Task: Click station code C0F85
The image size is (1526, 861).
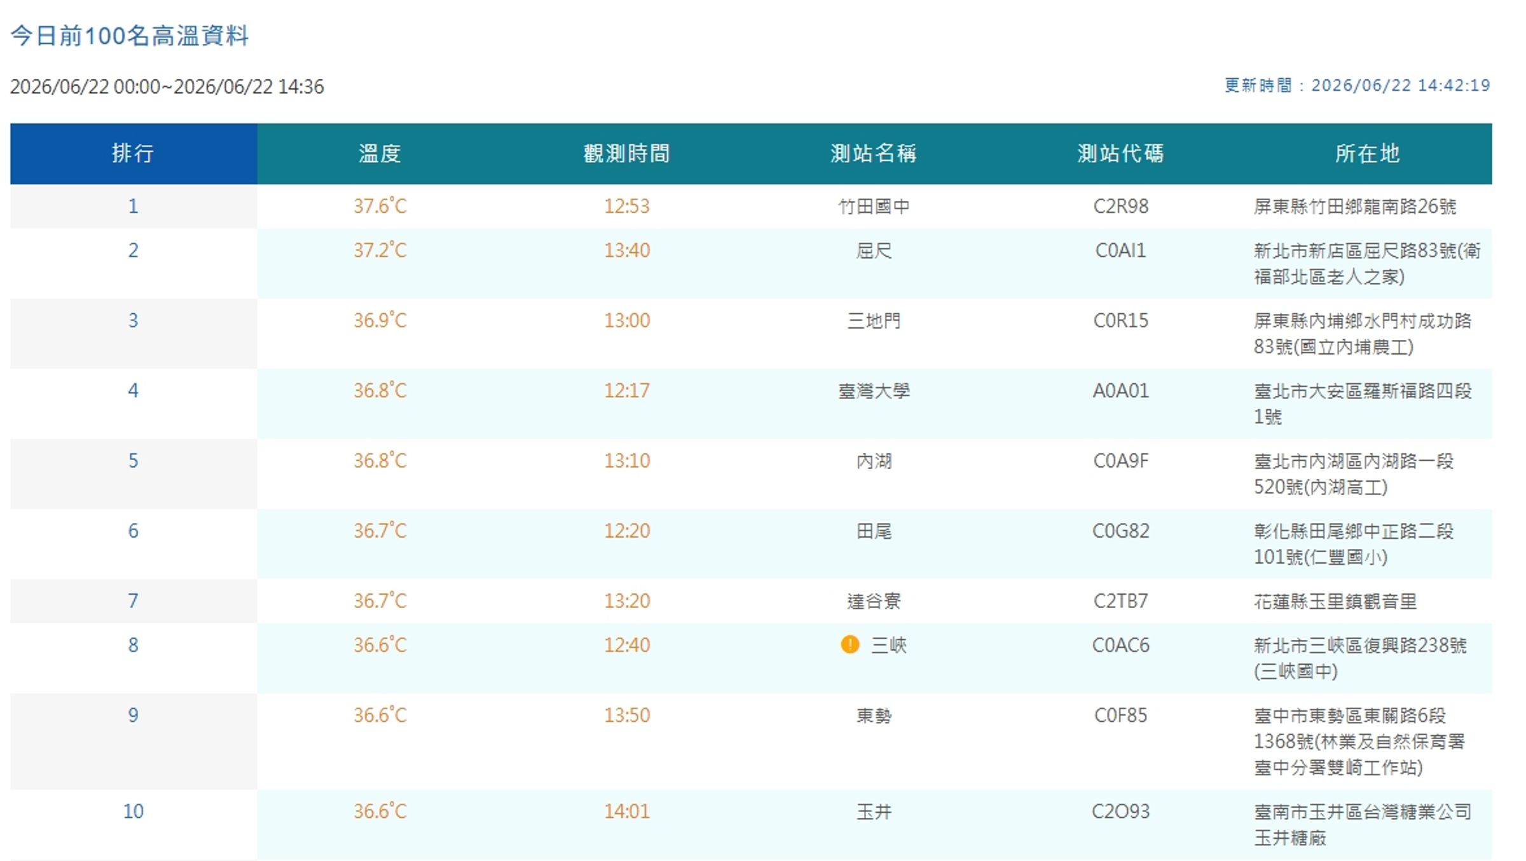Action: (x=1120, y=715)
